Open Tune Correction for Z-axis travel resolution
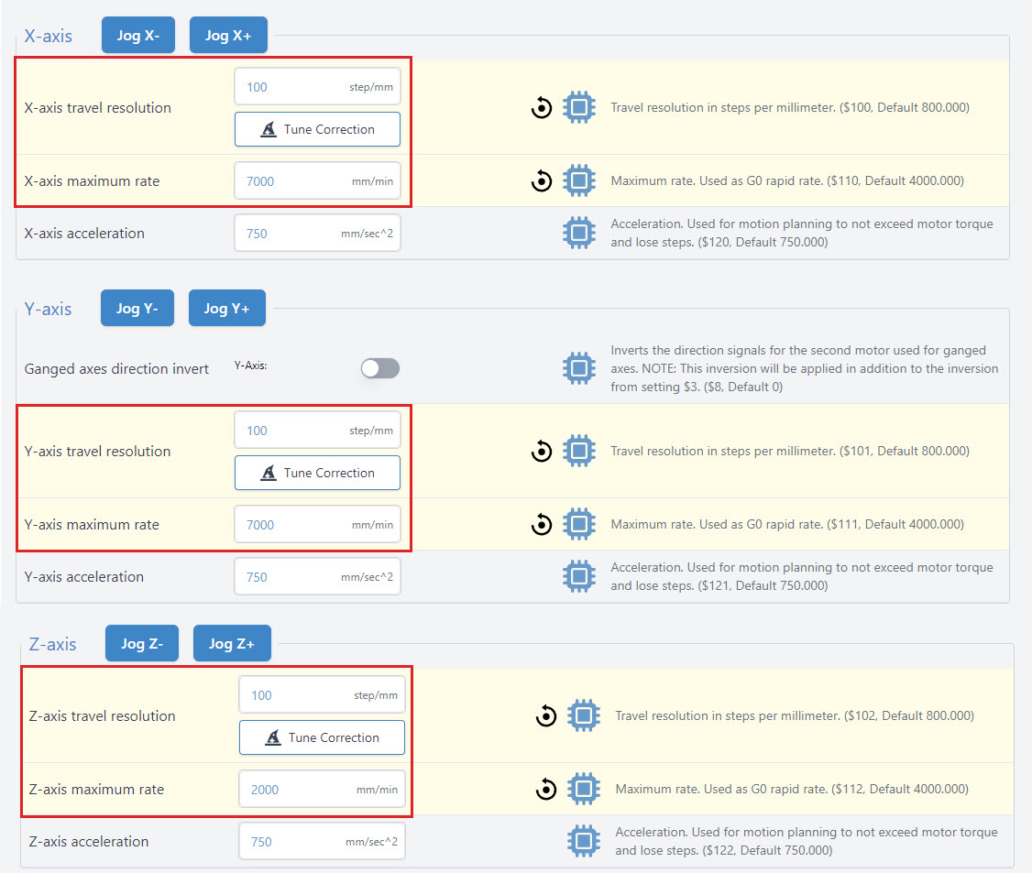The width and height of the screenshot is (1032, 873). coord(322,737)
